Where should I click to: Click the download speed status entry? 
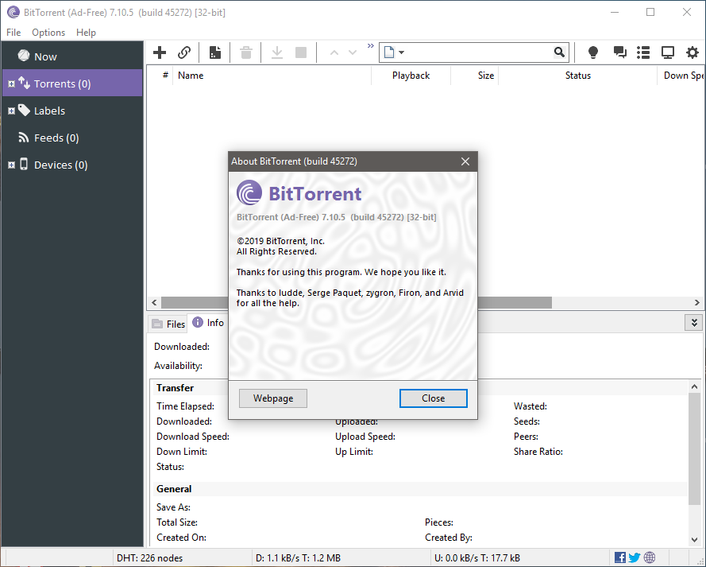tap(298, 558)
